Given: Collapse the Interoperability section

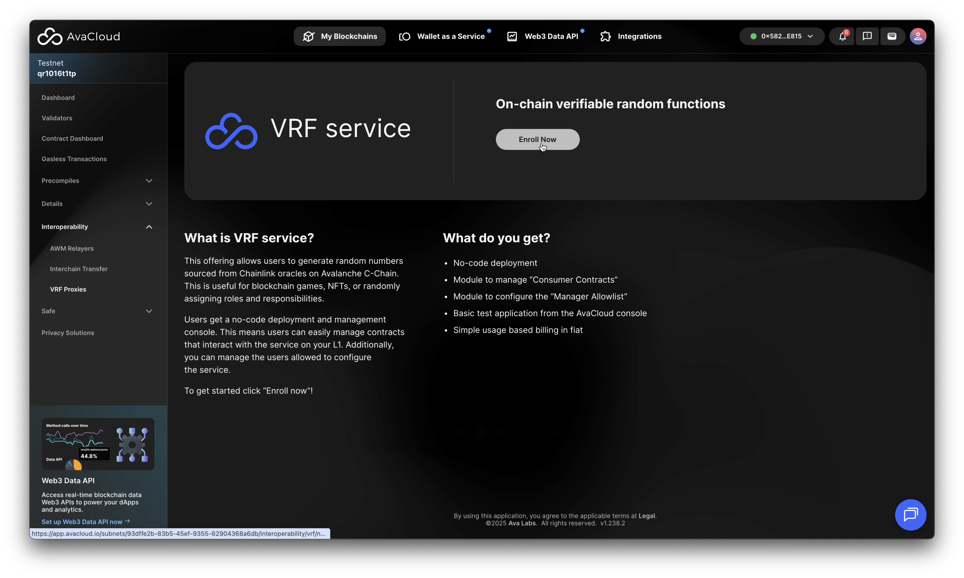Looking at the screenshot, I should [x=149, y=227].
